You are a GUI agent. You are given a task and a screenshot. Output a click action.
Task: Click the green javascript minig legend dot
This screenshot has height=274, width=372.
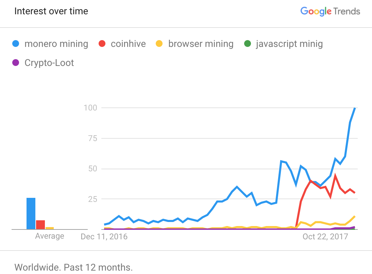click(x=247, y=44)
